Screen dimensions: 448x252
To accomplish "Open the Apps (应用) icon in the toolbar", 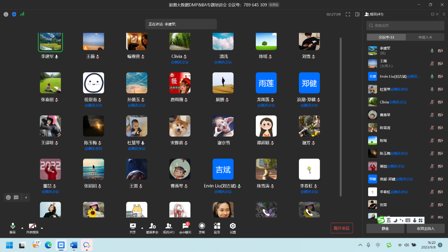I will pos(217,228).
